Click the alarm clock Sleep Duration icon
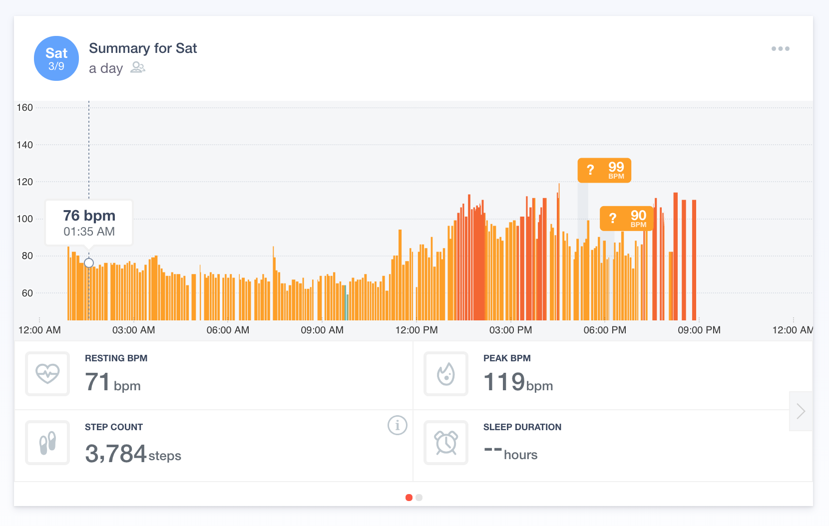 (445, 443)
